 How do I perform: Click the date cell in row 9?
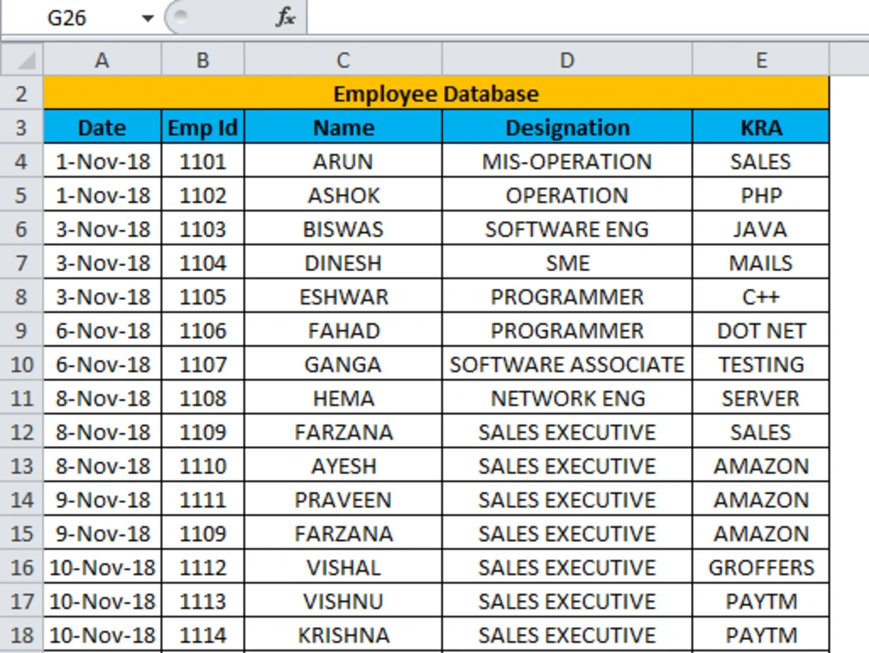click(x=102, y=330)
